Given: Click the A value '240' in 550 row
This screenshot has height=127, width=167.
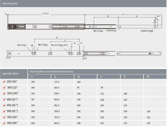Looking at the screenshot, I should pyautogui.click(x=79, y=117).
